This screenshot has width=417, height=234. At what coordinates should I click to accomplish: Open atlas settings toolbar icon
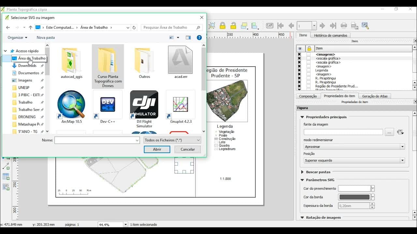tap(365, 26)
